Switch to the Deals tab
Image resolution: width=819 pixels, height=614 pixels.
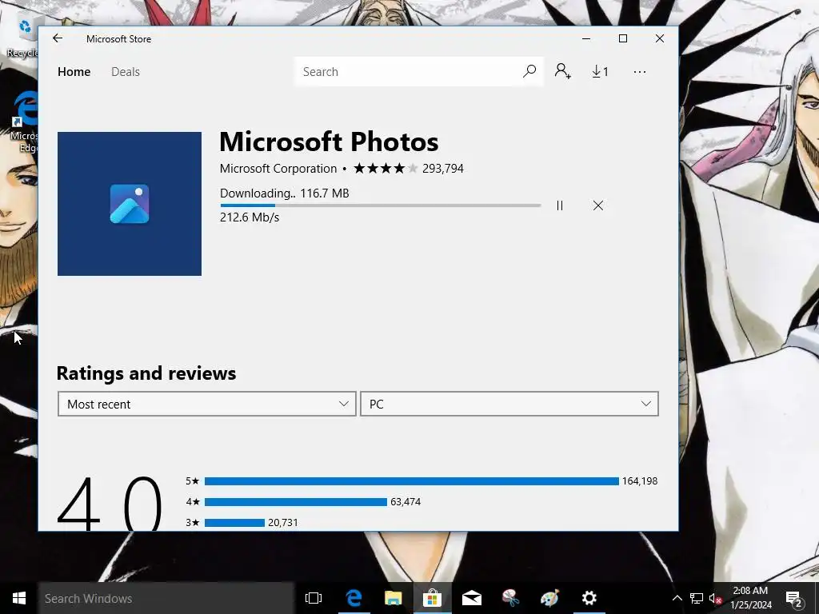pos(126,71)
